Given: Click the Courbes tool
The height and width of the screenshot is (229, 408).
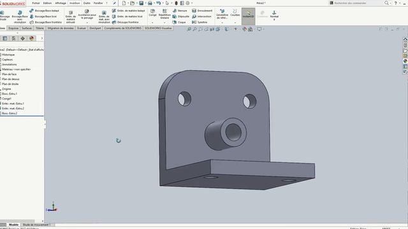Looking at the screenshot, I should pyautogui.click(x=235, y=13).
